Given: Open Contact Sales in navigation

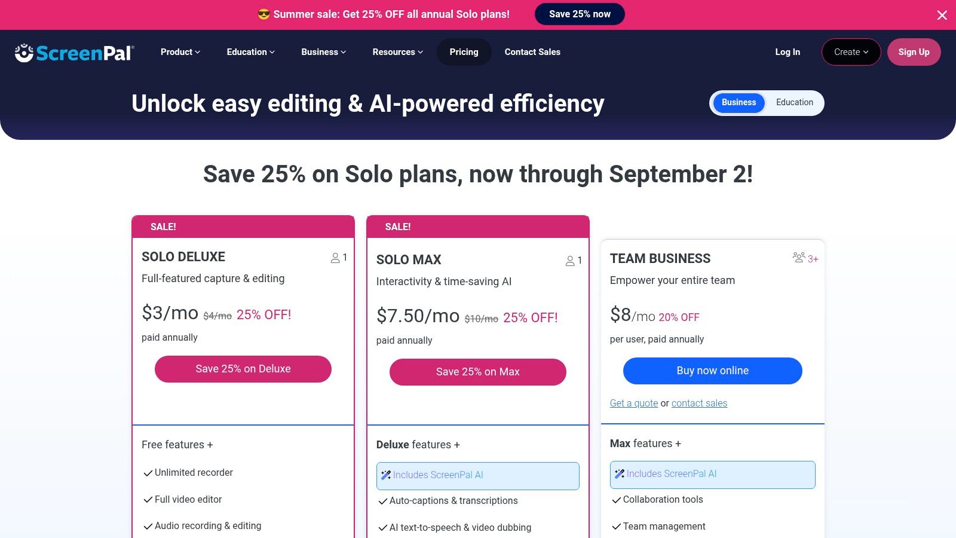Looking at the screenshot, I should click(x=532, y=52).
